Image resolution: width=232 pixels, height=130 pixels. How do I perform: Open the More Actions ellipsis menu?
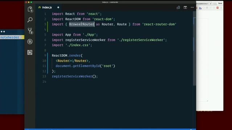(192, 7)
